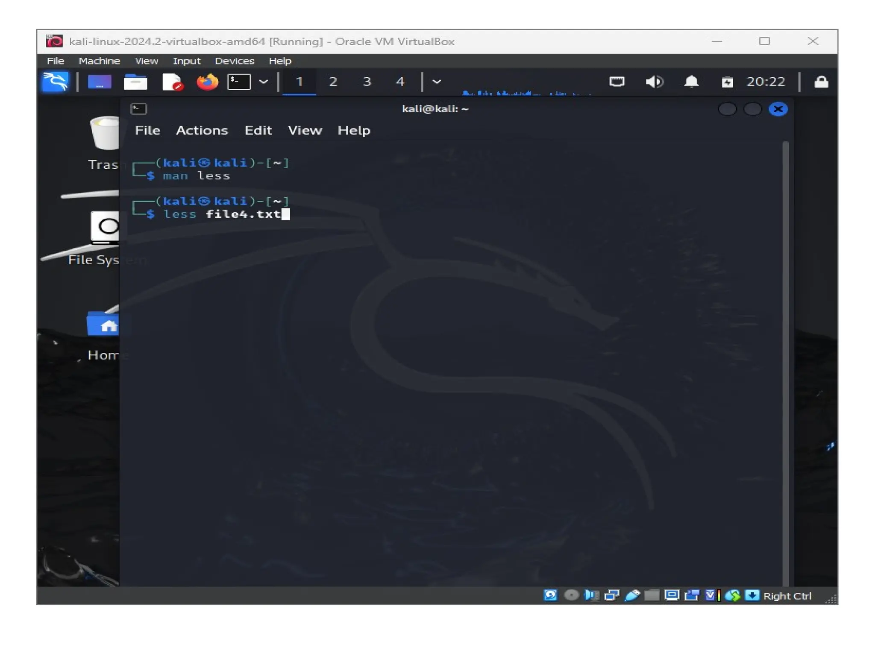Expand the terminal launcher dropdown arrow
The width and height of the screenshot is (875, 656).
(264, 82)
